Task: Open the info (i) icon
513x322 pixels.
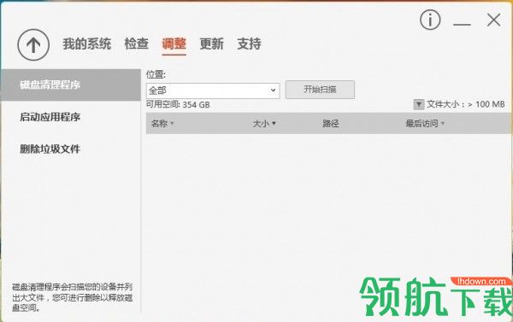Action: (430, 20)
